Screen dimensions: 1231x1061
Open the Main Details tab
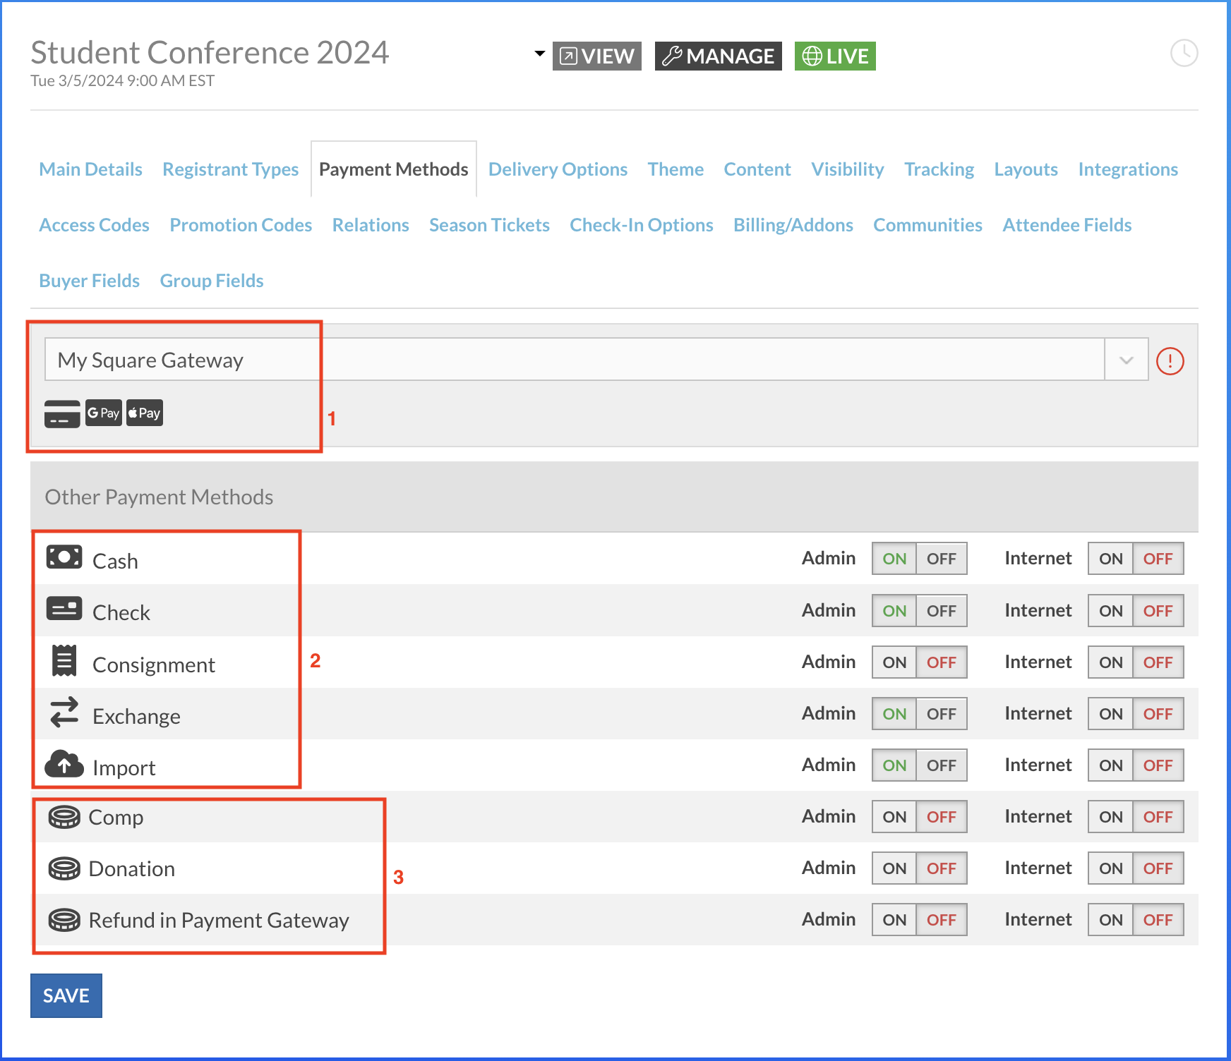point(90,169)
